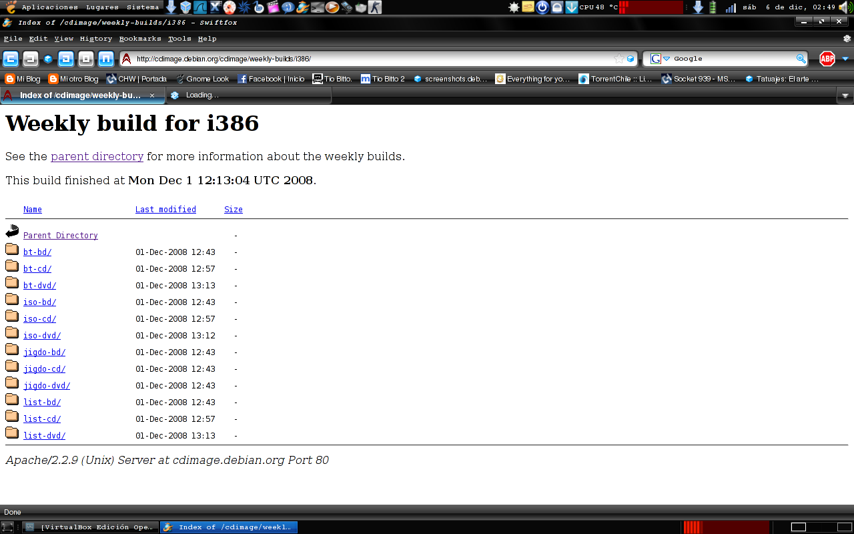
Task: Sort the listing by Last modified
Action: point(165,210)
